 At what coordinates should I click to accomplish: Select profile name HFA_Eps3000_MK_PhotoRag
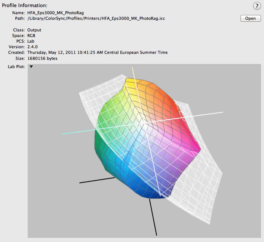tap(56, 13)
